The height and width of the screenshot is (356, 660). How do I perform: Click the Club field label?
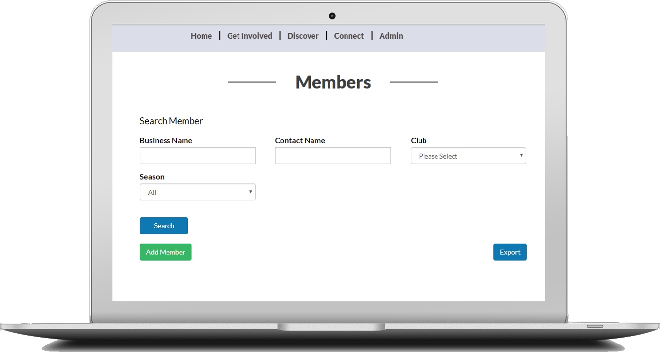coord(419,141)
